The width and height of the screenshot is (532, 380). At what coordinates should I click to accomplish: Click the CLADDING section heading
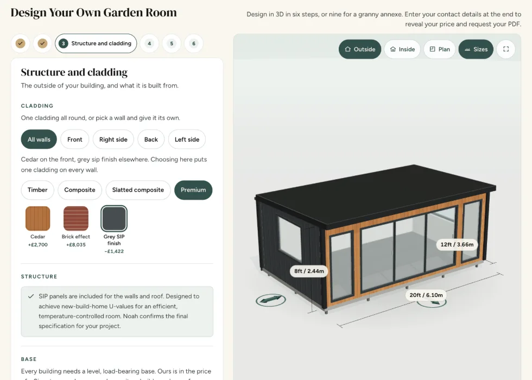[x=37, y=106]
